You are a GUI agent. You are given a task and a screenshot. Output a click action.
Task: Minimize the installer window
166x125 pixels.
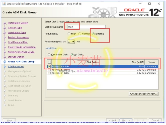[140, 4]
